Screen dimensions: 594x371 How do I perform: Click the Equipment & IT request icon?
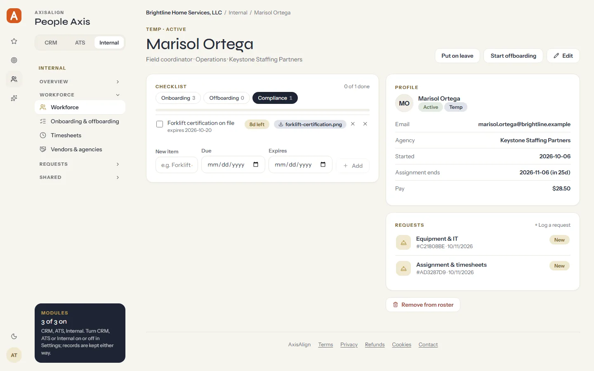pyautogui.click(x=403, y=242)
